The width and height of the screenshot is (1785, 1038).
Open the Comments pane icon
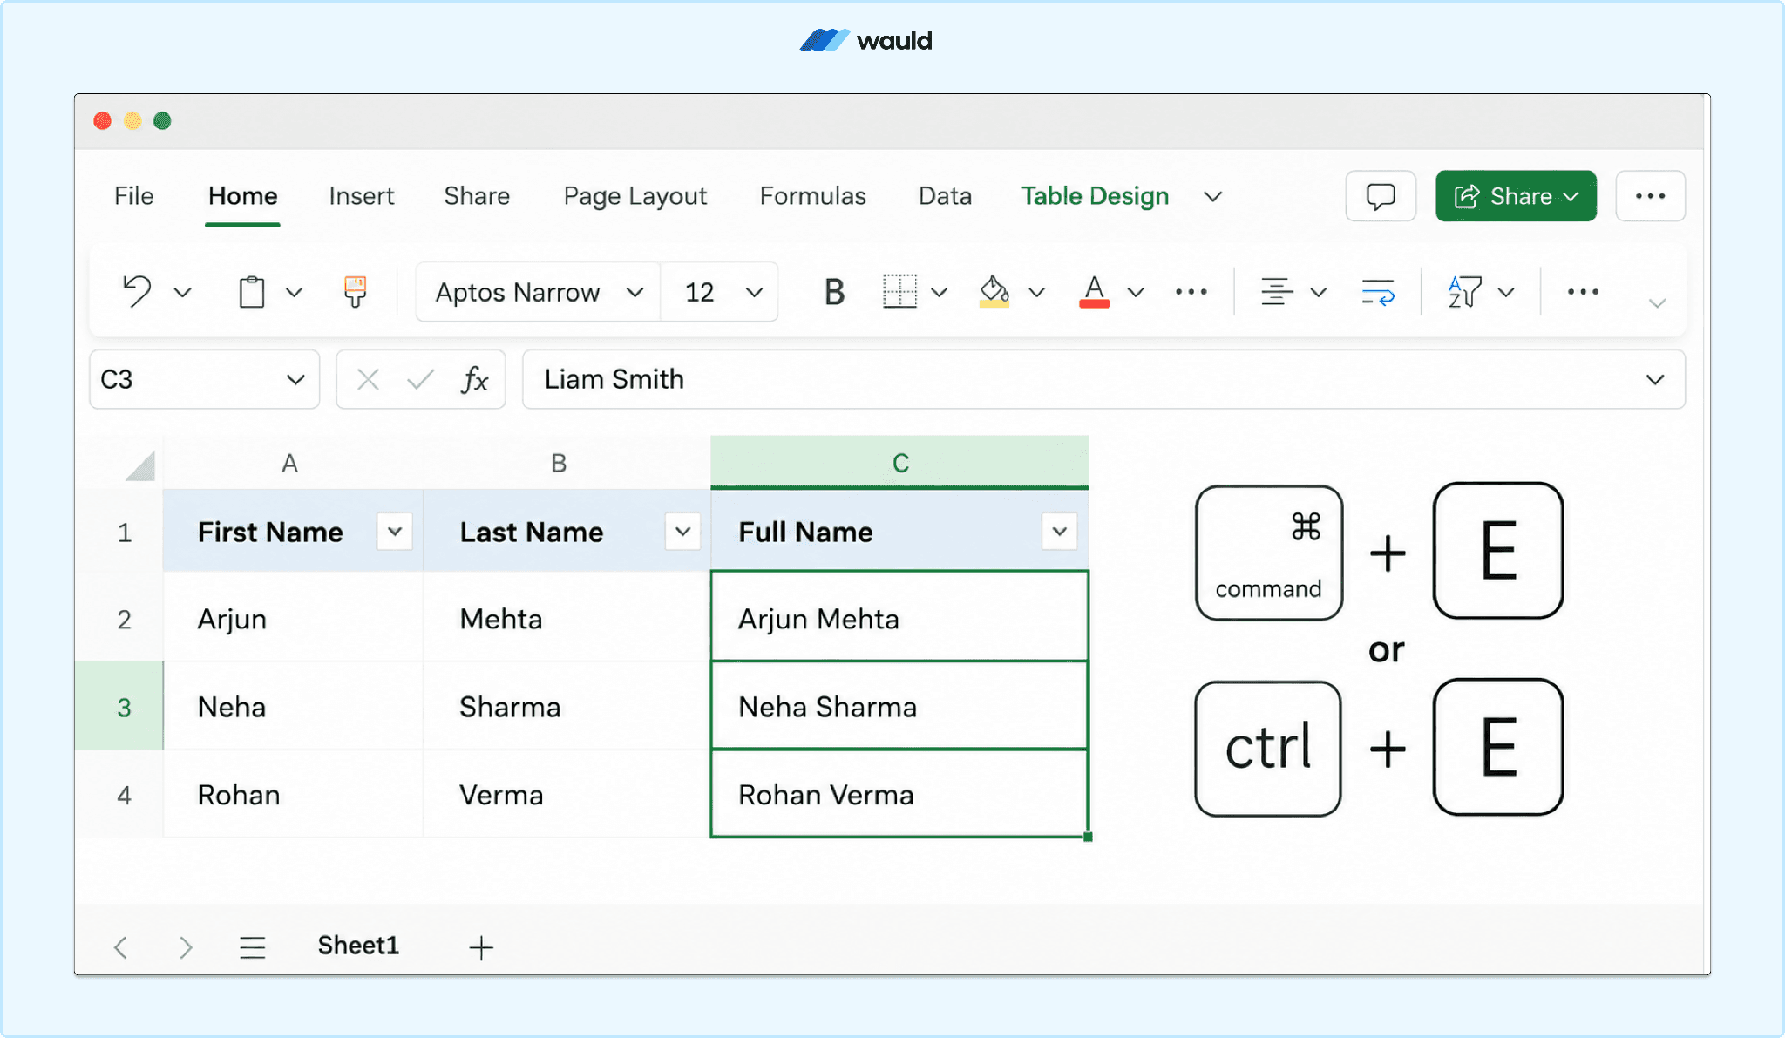tap(1381, 196)
